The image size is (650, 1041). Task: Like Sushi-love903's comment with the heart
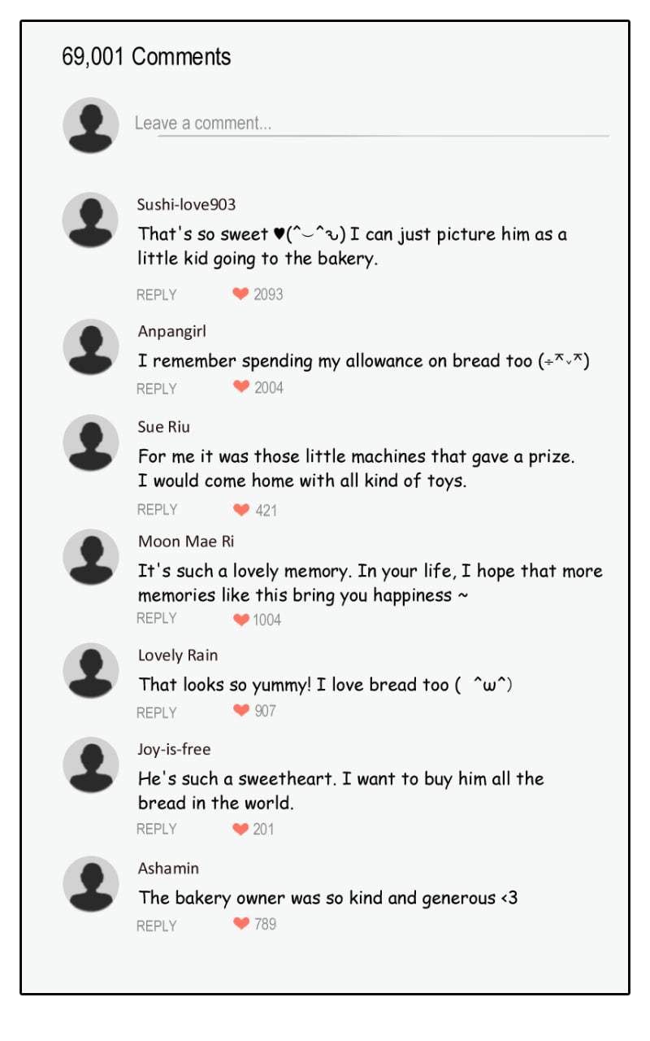[240, 294]
